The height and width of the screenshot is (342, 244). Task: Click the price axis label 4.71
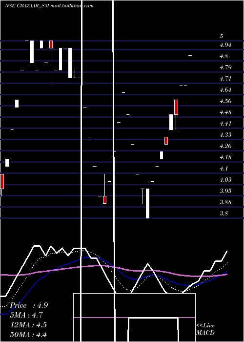pyautogui.click(x=225, y=79)
